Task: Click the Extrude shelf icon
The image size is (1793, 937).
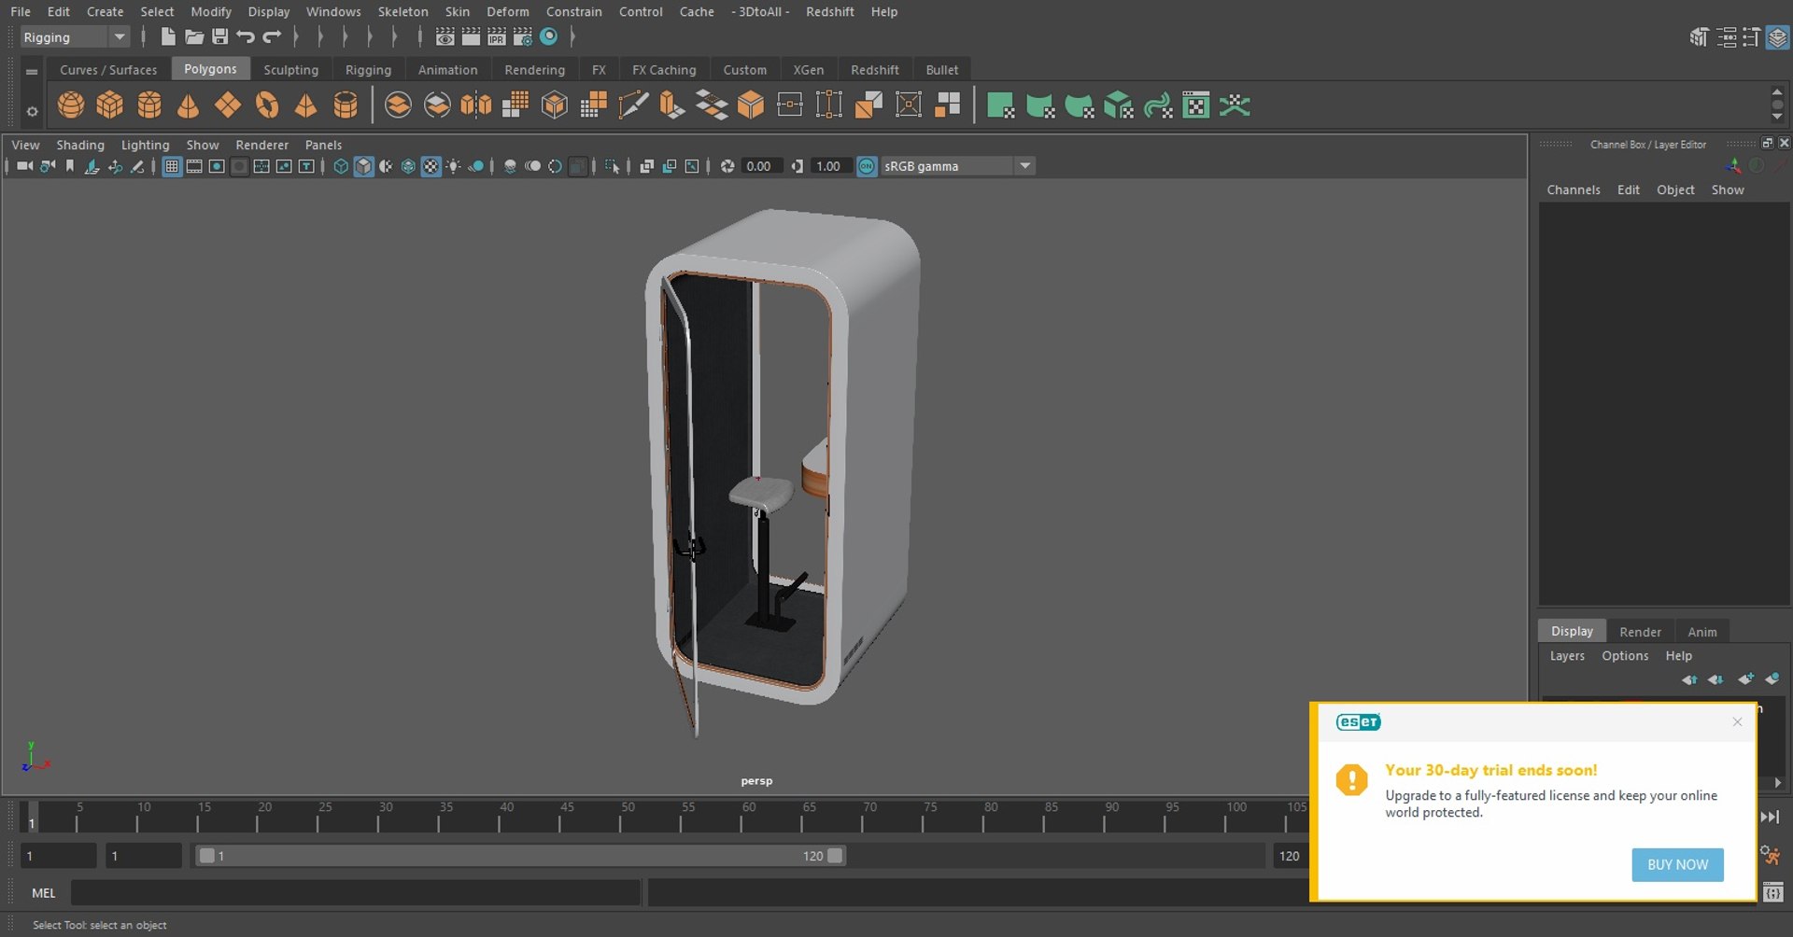Action: click(x=672, y=105)
